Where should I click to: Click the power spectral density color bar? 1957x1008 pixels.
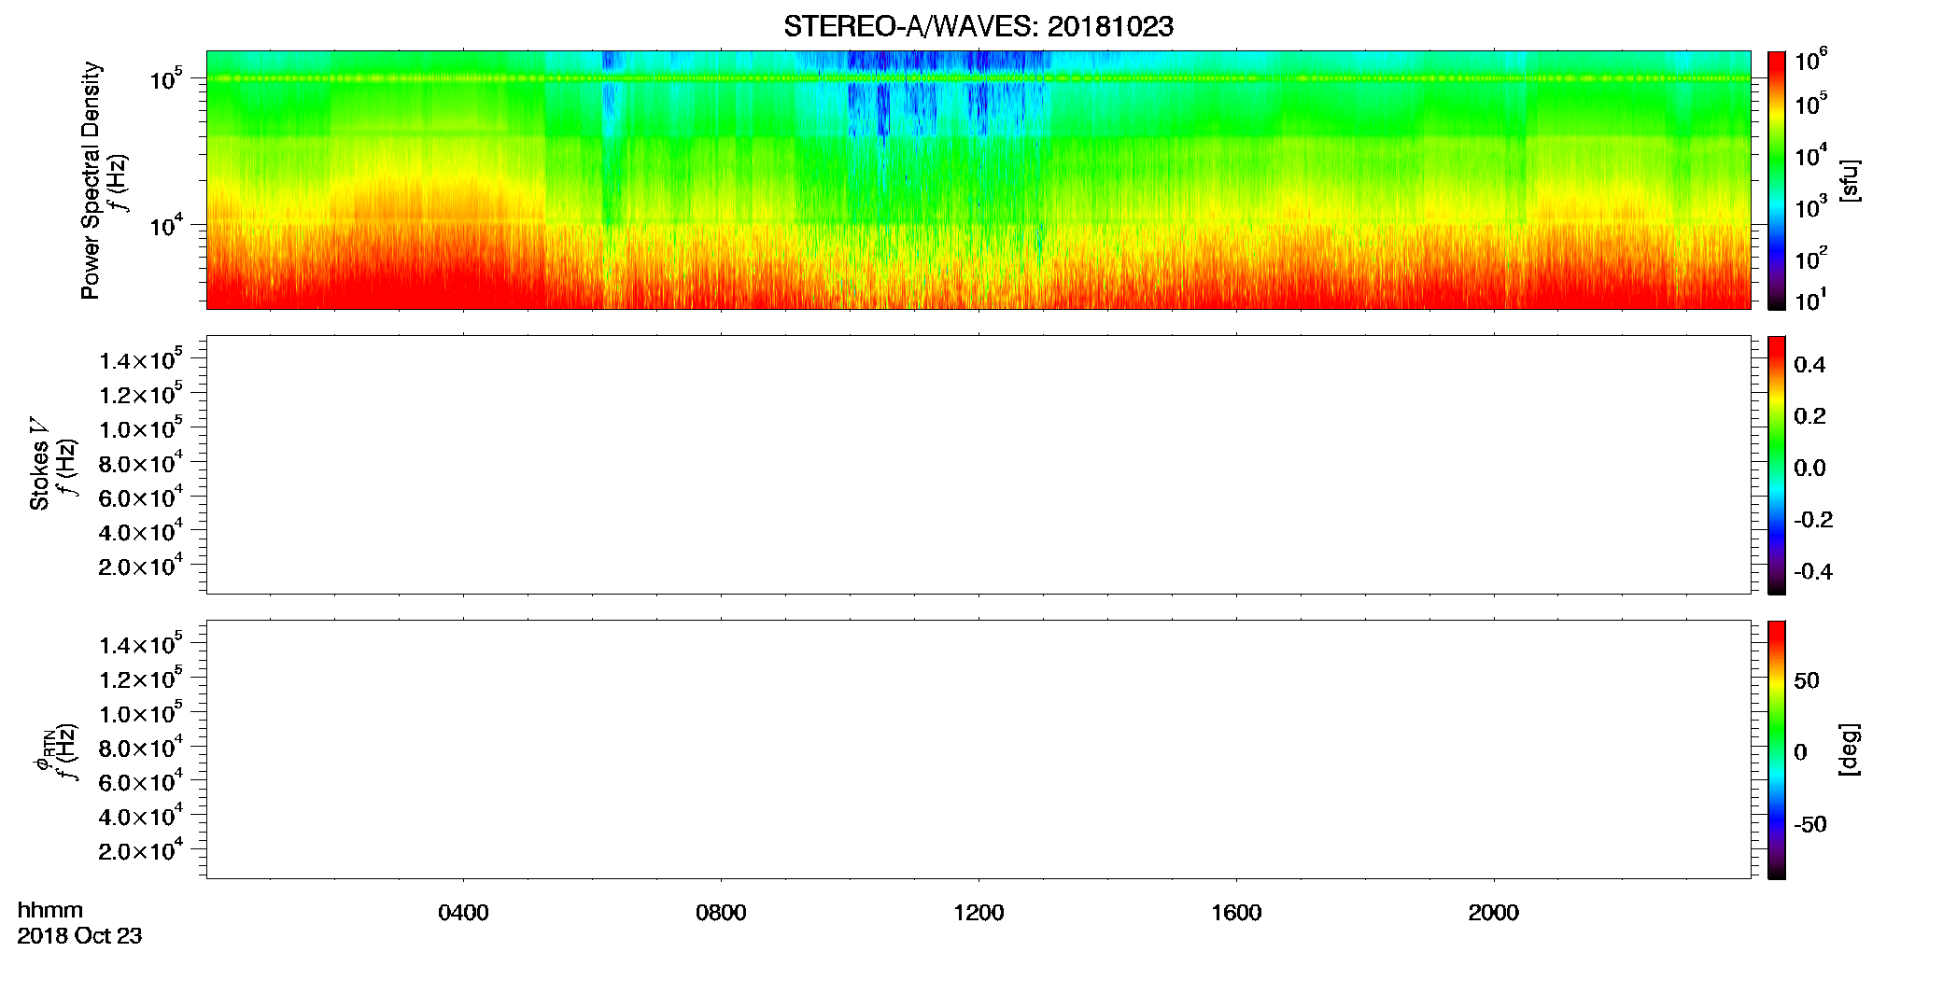tap(1776, 180)
